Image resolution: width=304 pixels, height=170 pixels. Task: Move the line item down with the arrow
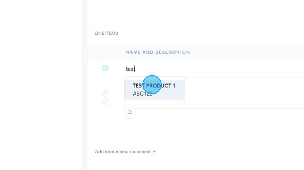tap(105, 102)
